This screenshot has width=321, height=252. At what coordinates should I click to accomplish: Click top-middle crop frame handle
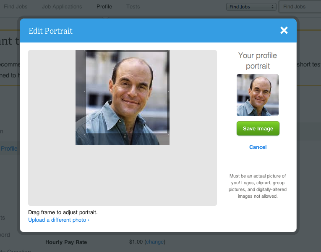pos(126,51)
